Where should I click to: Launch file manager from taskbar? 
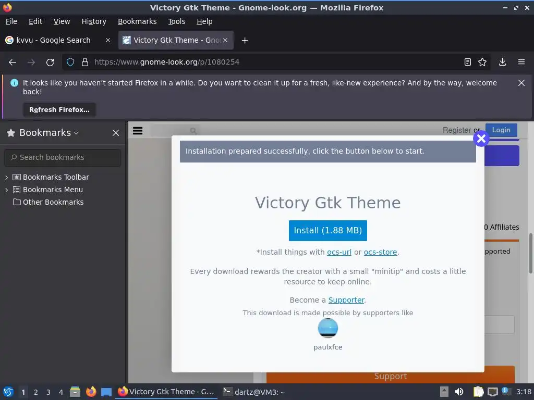[75, 392]
